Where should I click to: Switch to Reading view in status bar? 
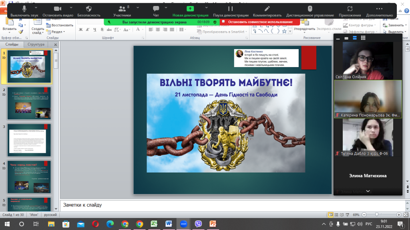tap(342, 215)
